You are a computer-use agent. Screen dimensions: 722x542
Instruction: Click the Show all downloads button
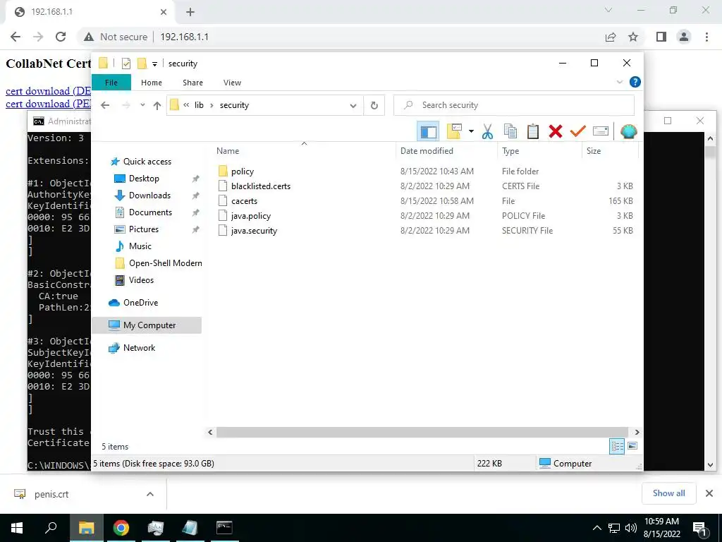coord(668,493)
